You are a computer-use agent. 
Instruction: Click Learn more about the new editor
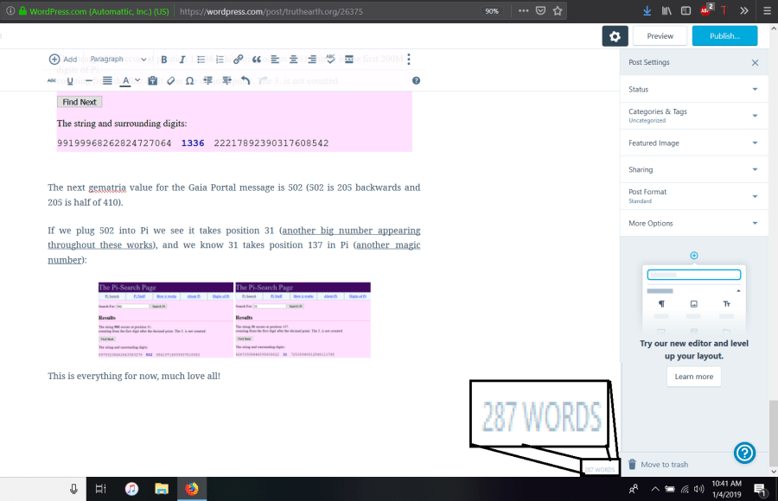pos(693,377)
